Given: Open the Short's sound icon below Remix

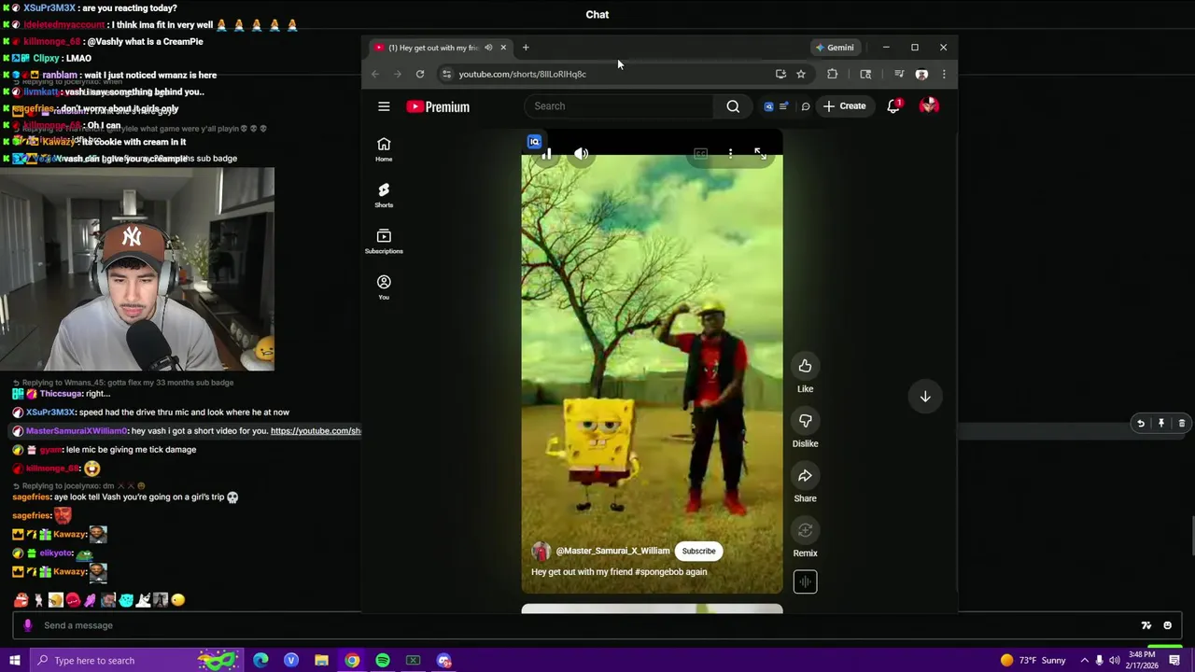Looking at the screenshot, I should pos(805,582).
